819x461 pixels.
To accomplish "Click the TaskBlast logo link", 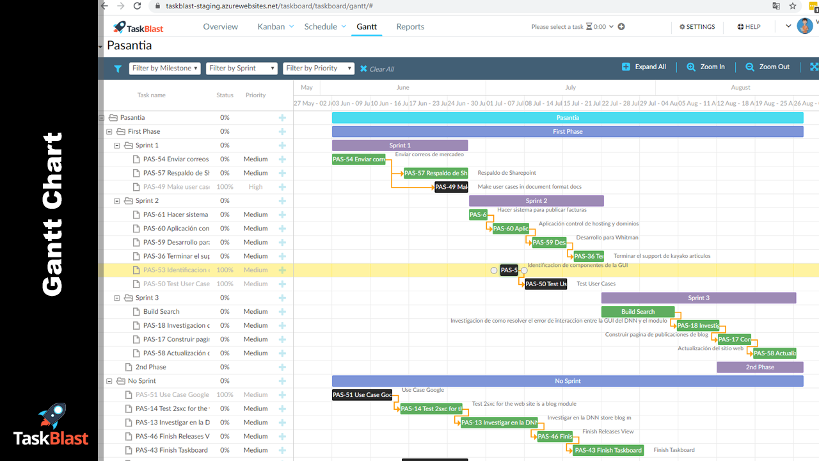I will point(138,27).
